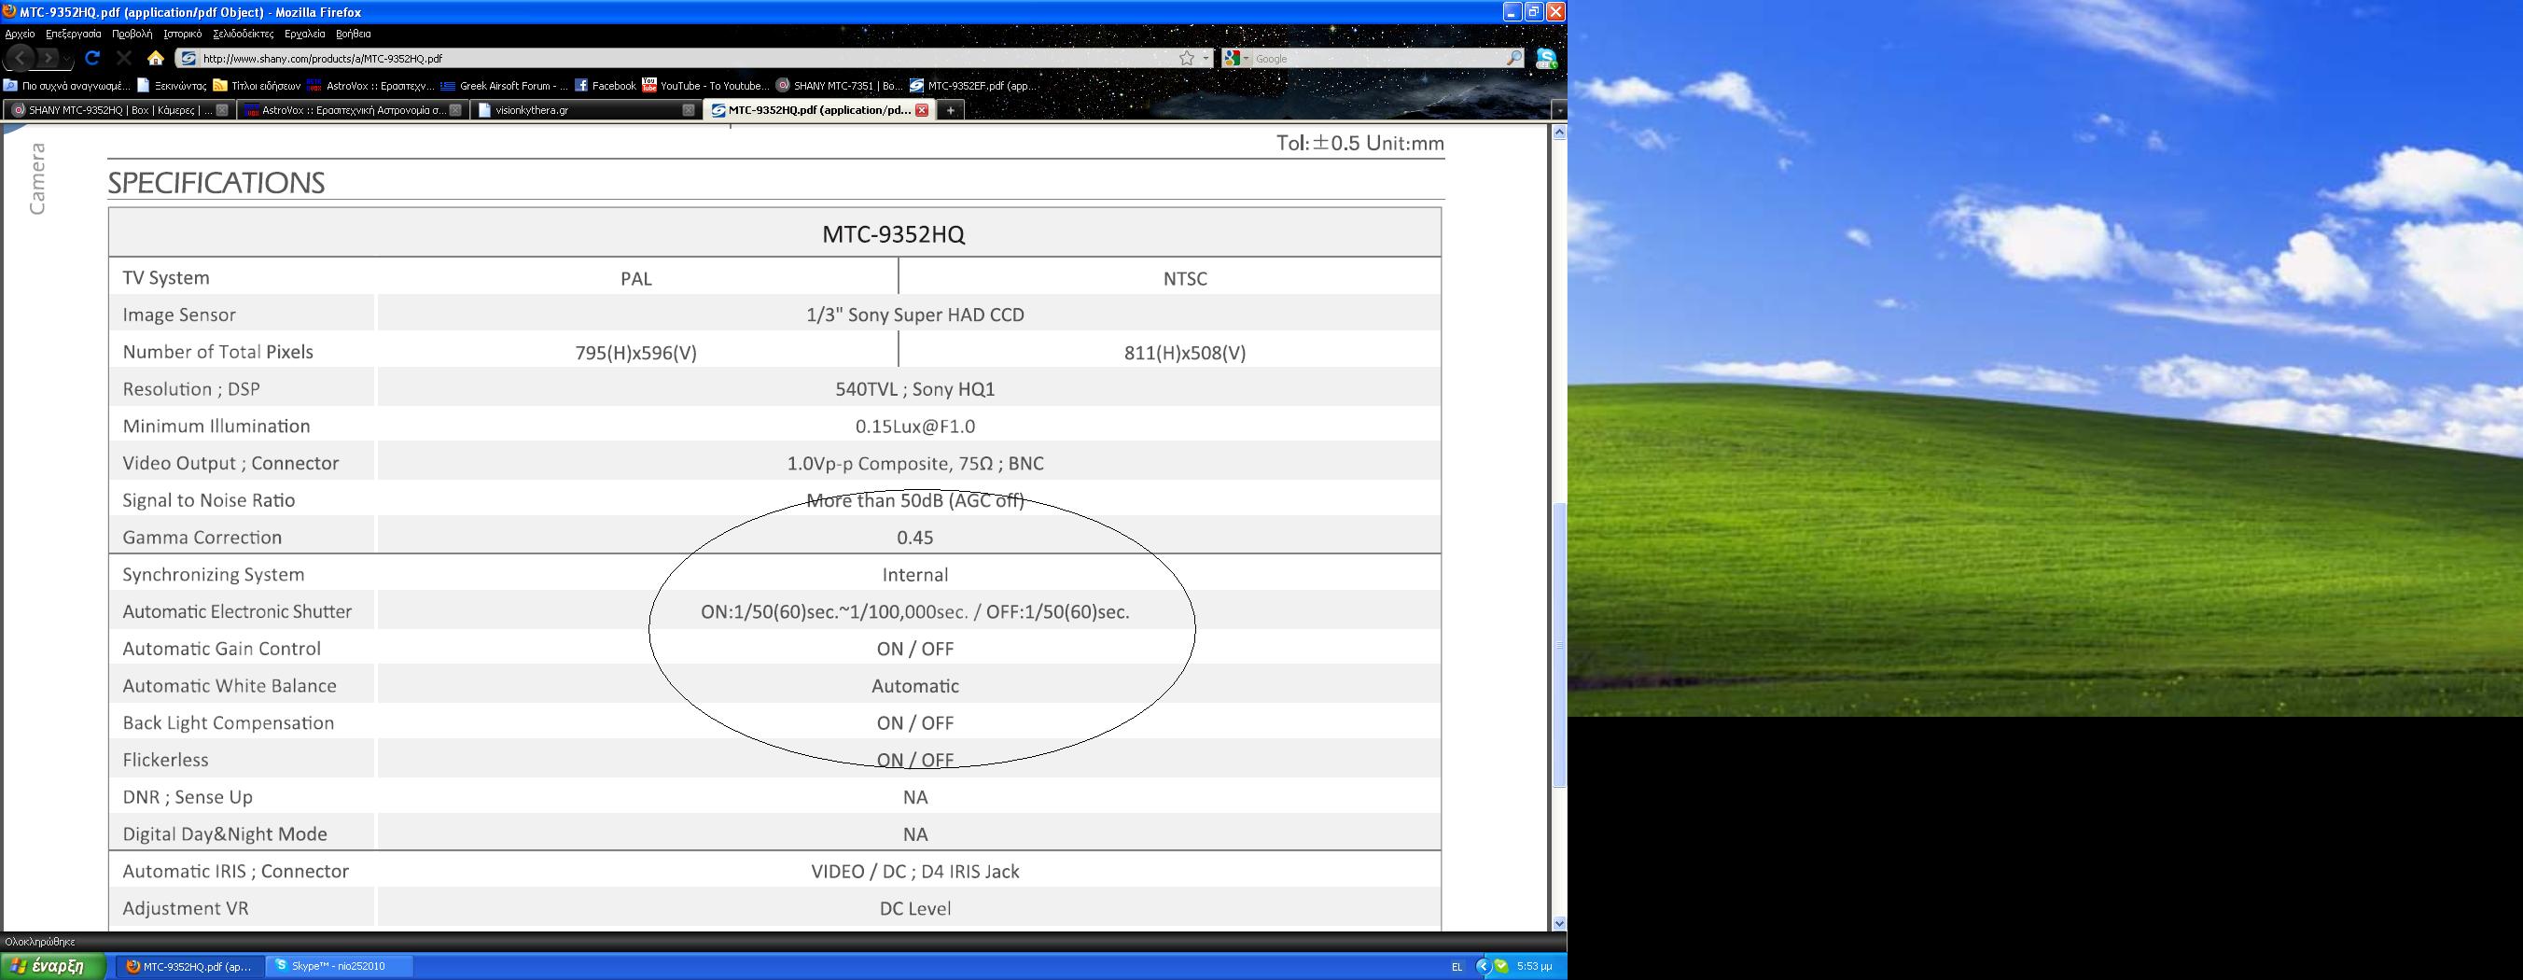Click the Ολοκληρώθηκε status bar text
The image size is (2523, 980).
pos(40,942)
